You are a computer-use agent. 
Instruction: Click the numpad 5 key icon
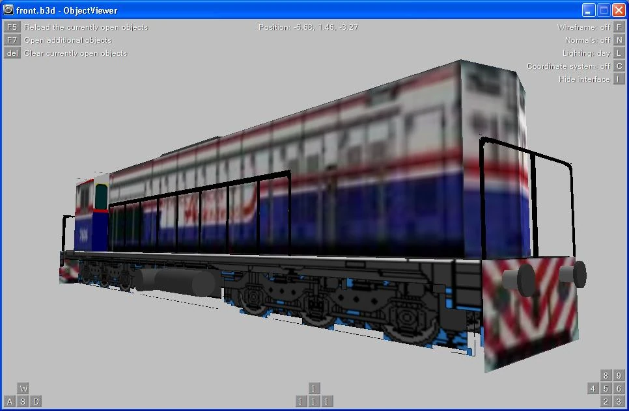click(605, 388)
